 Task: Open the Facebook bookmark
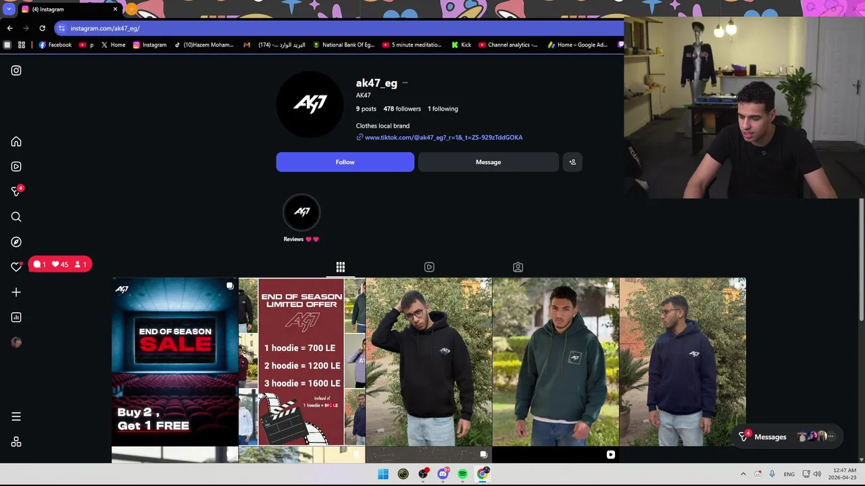click(55, 45)
